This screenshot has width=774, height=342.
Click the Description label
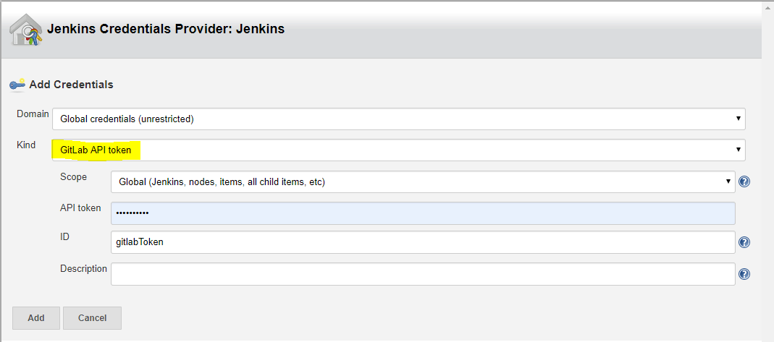[83, 268]
